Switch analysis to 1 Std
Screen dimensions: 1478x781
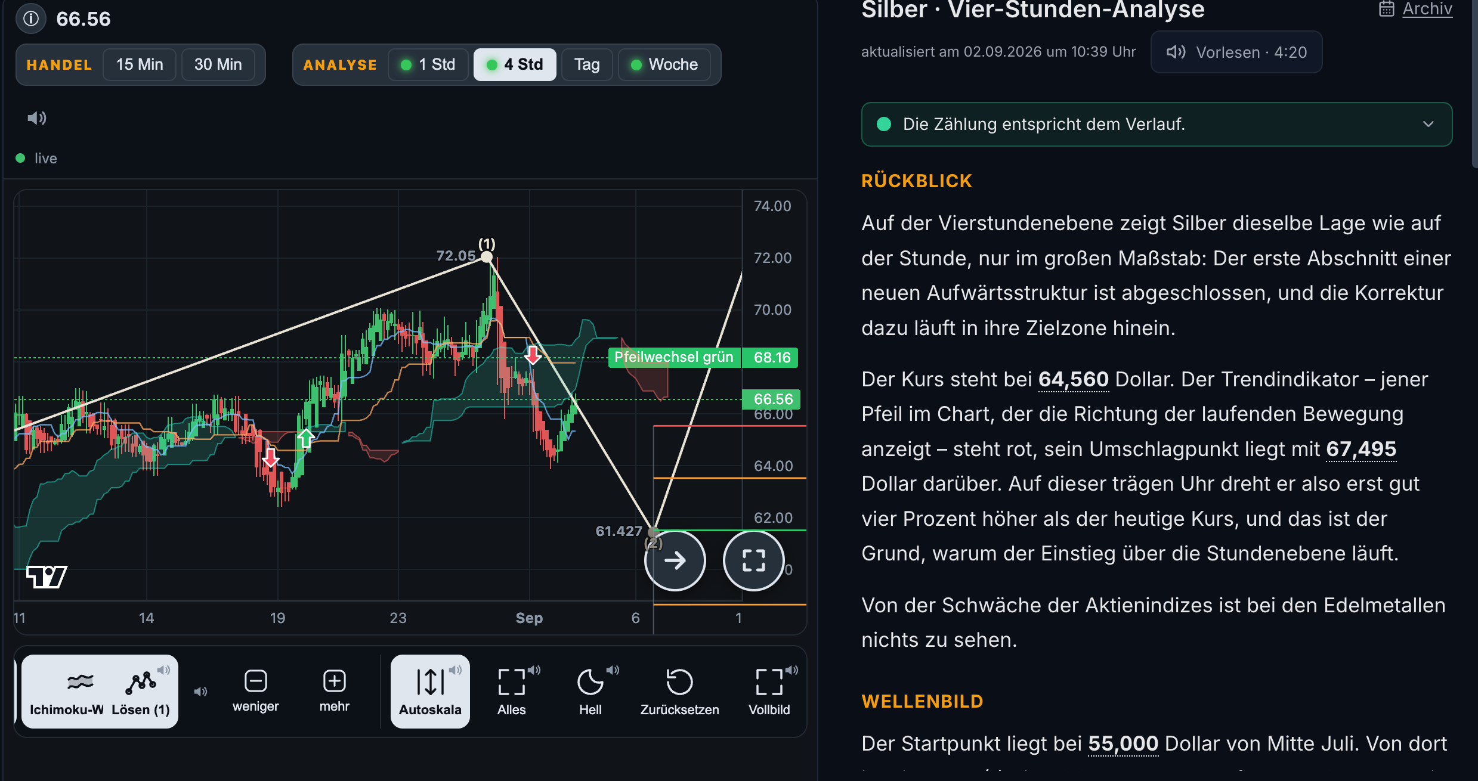pyautogui.click(x=428, y=64)
